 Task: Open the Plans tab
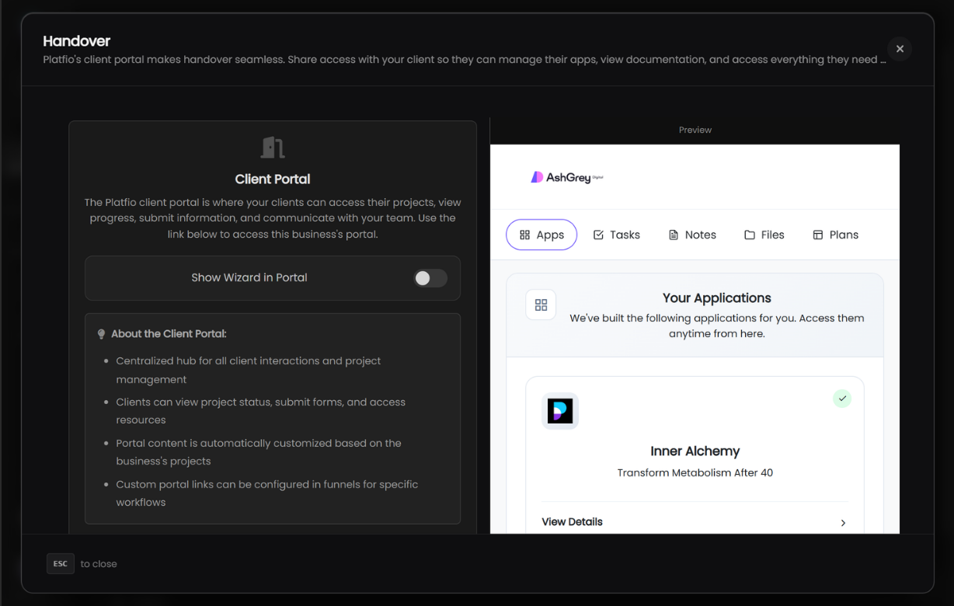(x=836, y=234)
